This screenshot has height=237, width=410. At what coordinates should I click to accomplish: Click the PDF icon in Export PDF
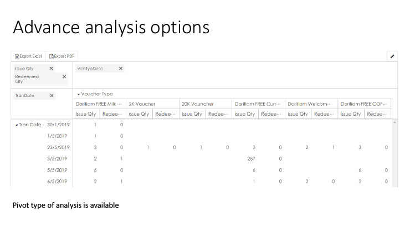click(50, 56)
